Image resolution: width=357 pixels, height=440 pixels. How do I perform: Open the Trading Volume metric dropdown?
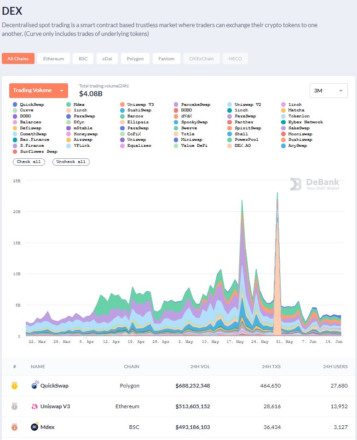(x=39, y=90)
